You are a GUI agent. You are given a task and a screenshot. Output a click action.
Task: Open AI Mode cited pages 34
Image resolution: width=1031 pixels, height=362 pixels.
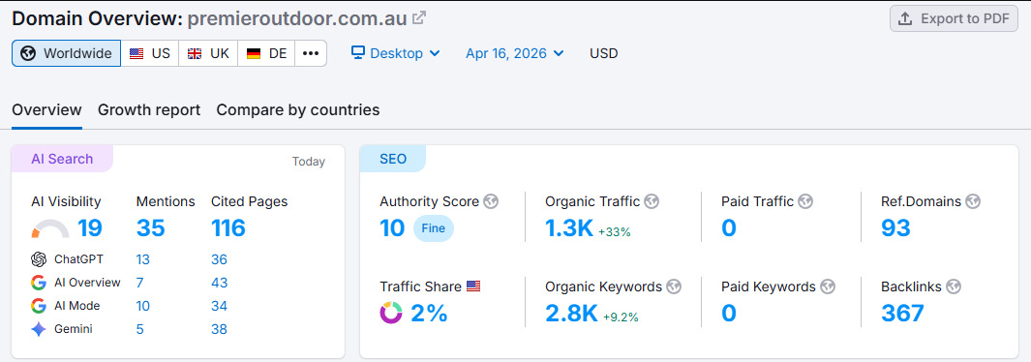pos(219,306)
